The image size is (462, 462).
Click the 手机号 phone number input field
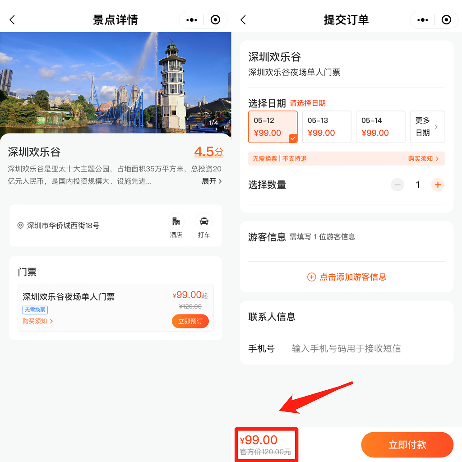click(x=346, y=348)
